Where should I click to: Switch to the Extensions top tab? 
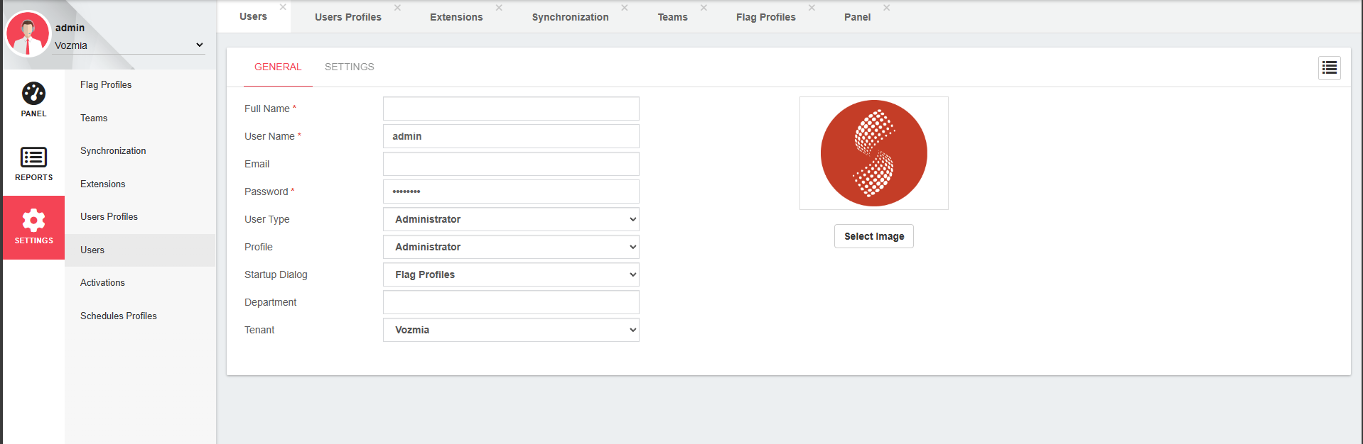pos(456,17)
